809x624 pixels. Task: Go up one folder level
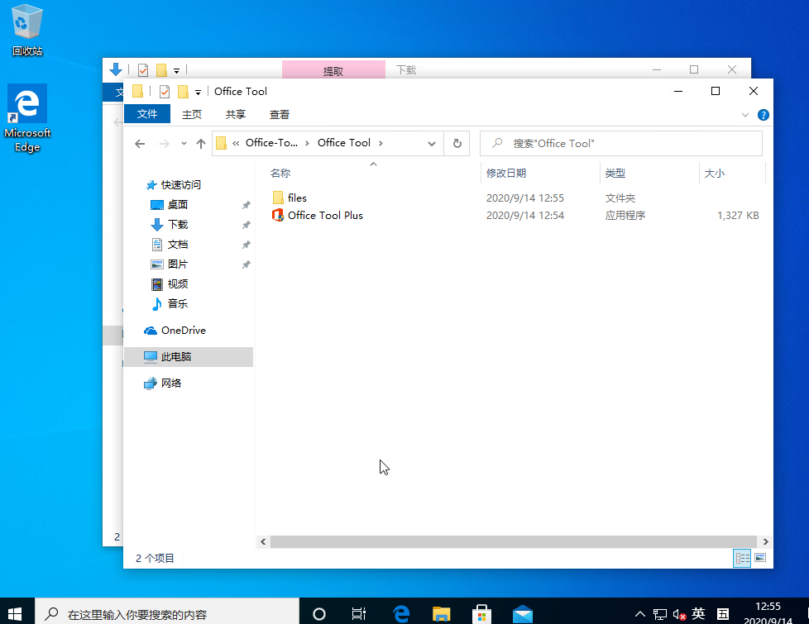201,143
